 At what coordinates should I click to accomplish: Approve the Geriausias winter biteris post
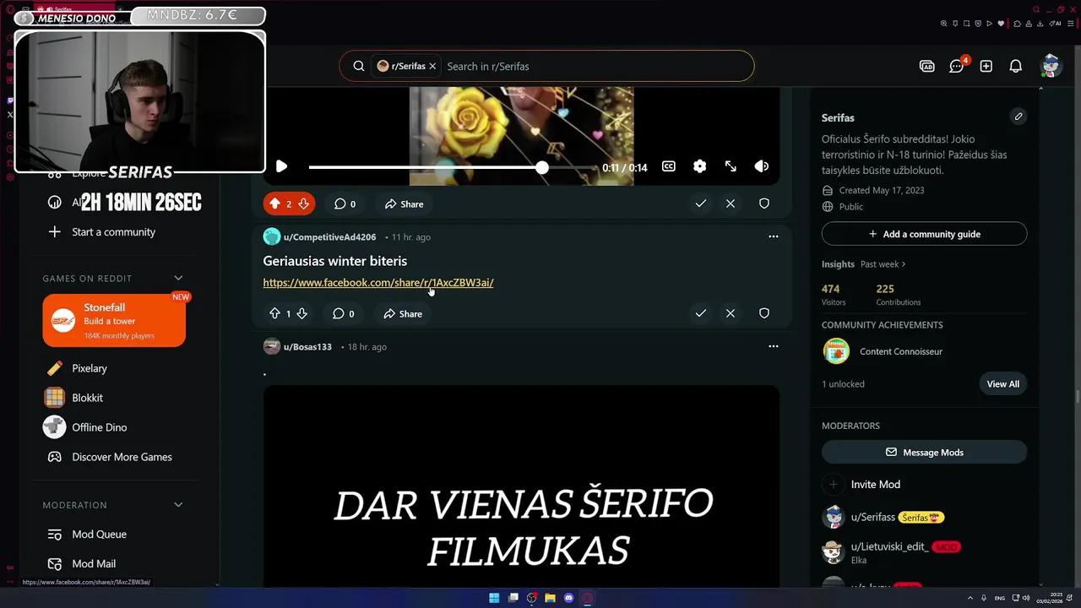701,313
